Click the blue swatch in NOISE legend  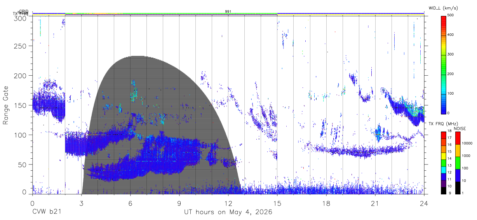[457, 175]
